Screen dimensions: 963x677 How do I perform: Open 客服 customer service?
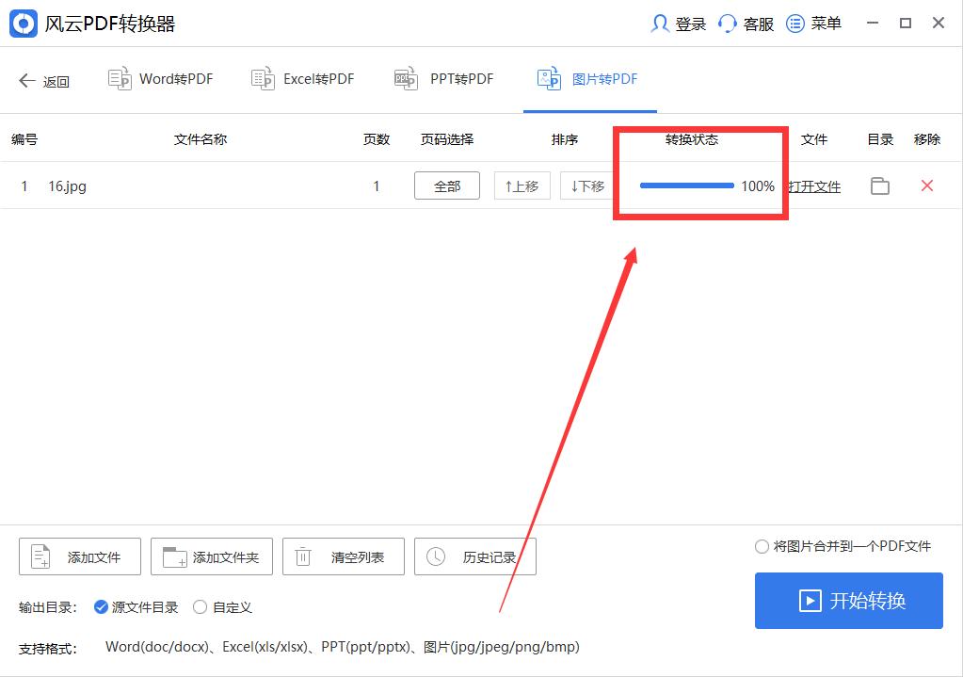pos(745,23)
